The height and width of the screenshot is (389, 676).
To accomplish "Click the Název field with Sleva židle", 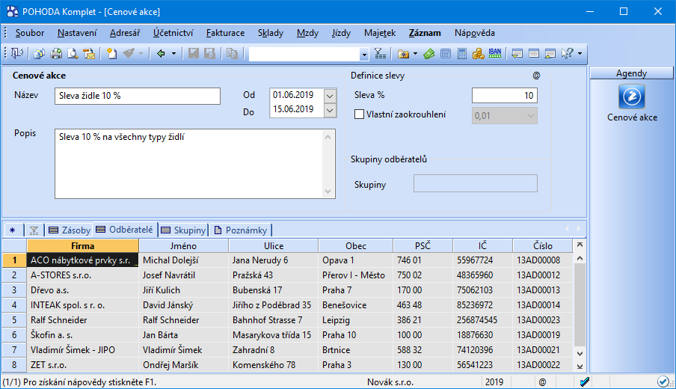I will tap(138, 97).
